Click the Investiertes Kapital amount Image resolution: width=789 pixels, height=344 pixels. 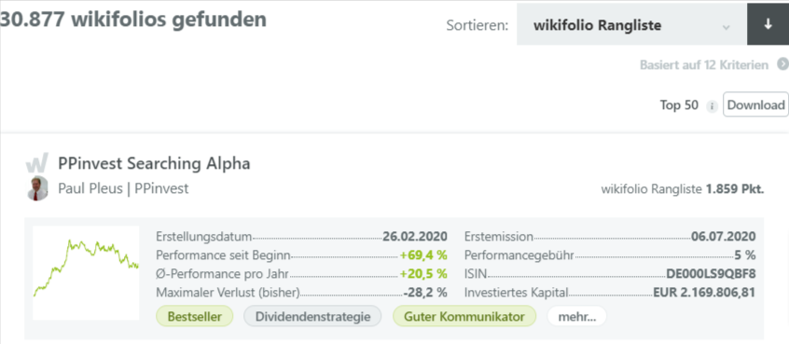(x=704, y=293)
